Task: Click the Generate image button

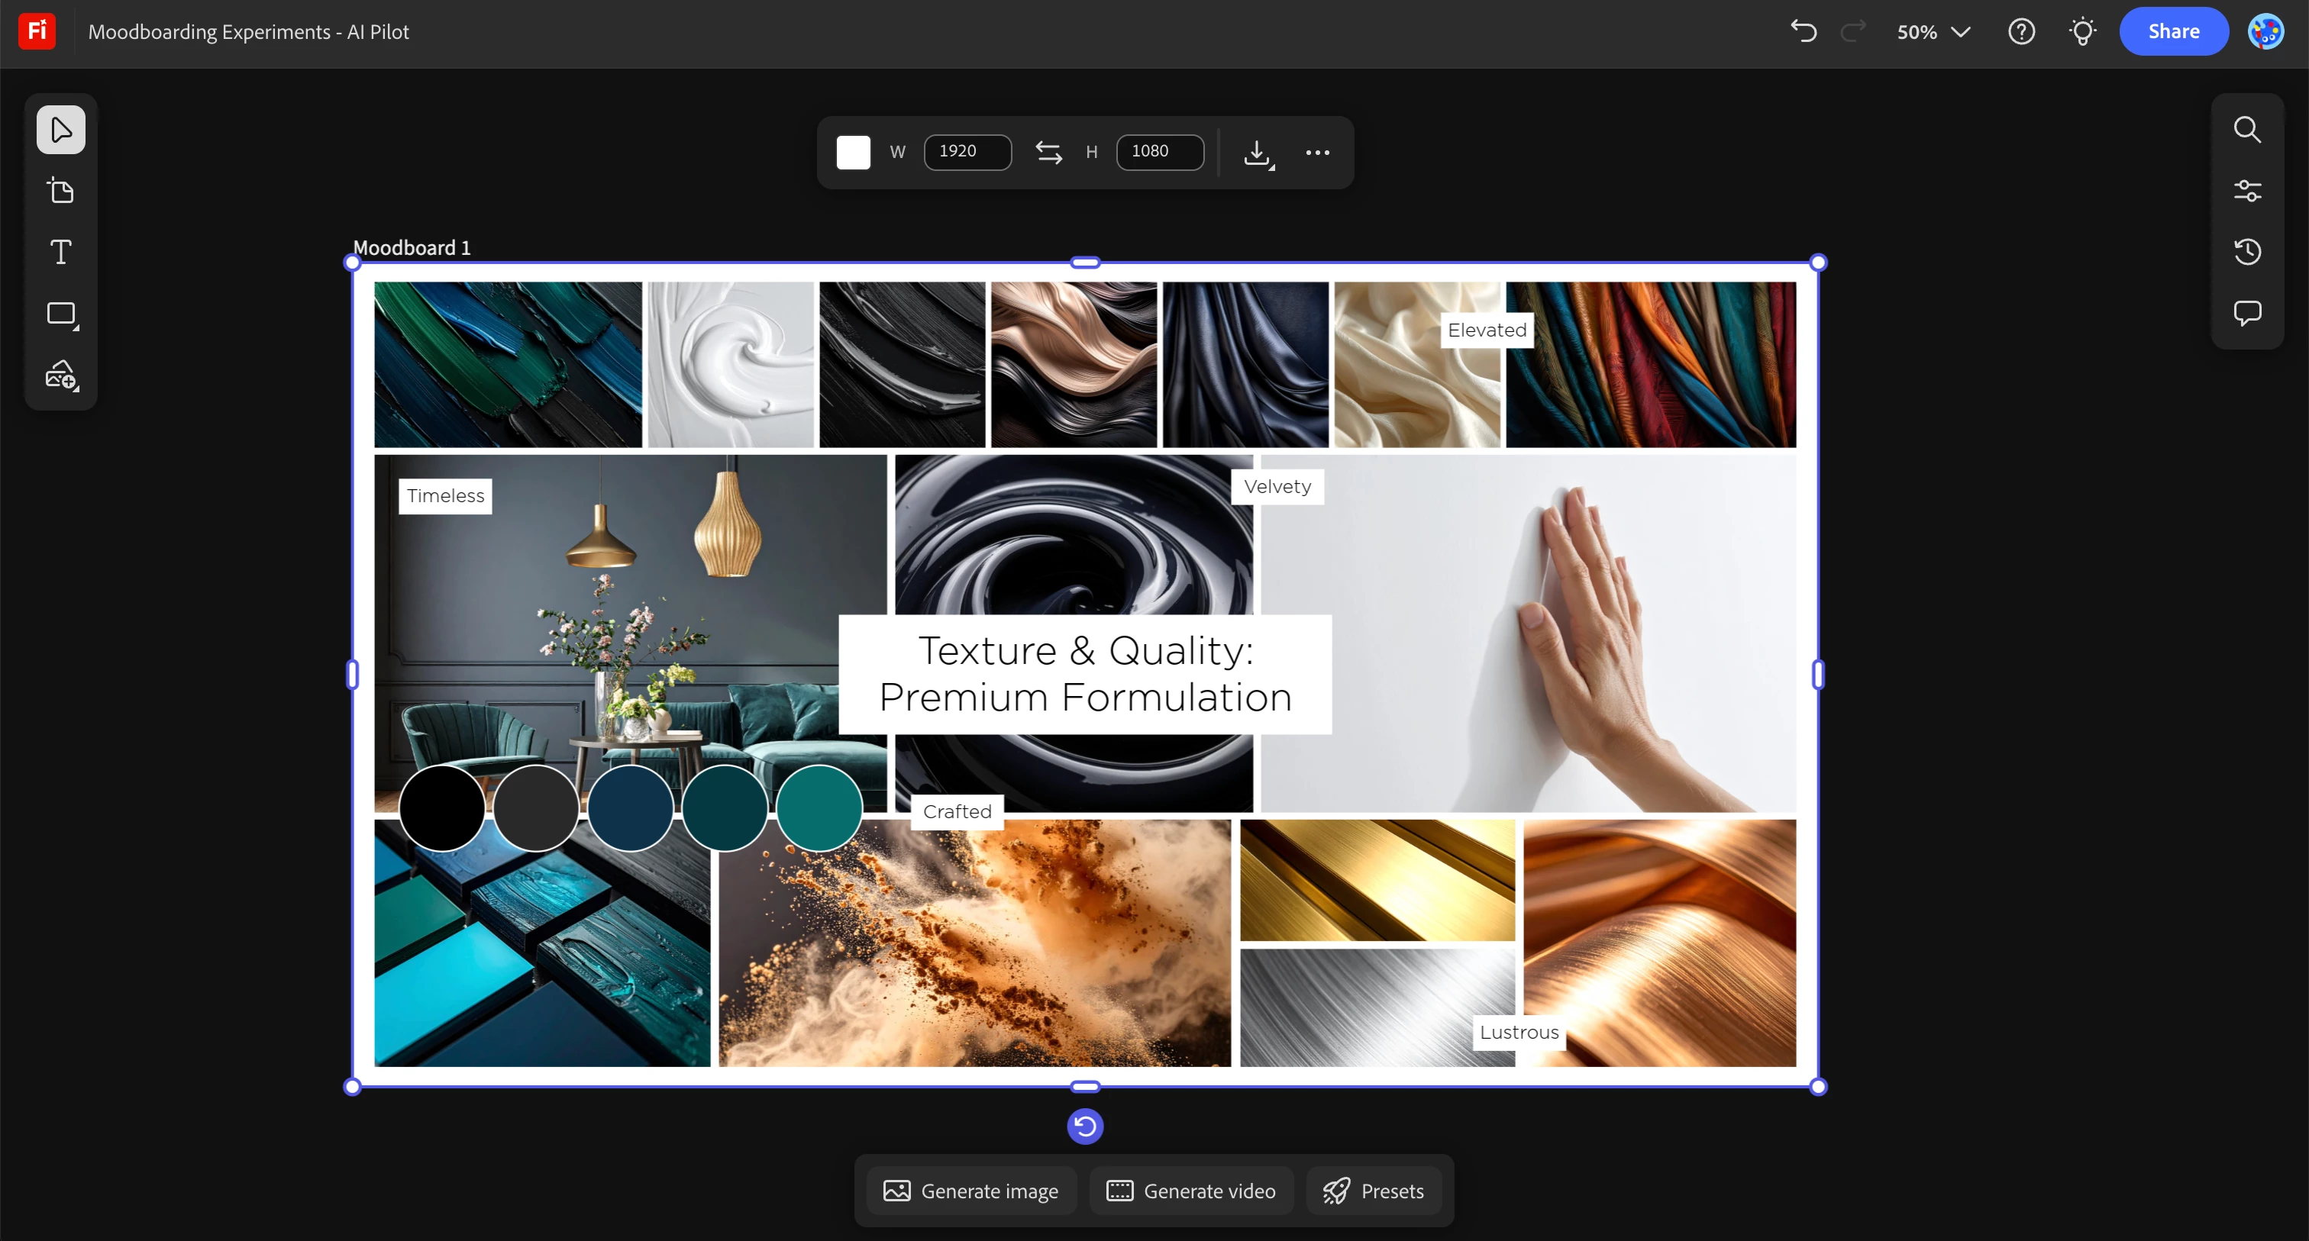Action: tap(970, 1191)
